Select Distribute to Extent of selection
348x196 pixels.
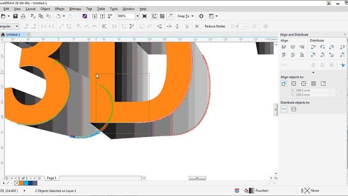(284, 109)
